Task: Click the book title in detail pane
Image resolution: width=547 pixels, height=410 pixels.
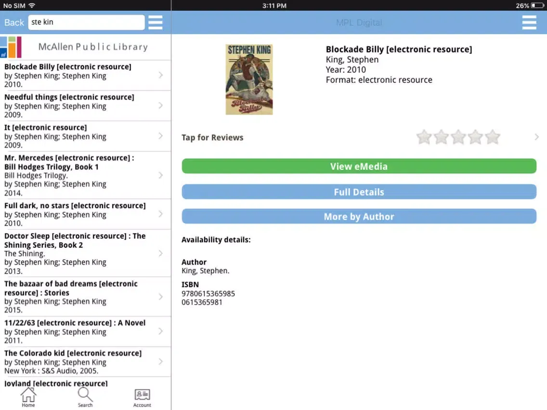Action: [399, 49]
